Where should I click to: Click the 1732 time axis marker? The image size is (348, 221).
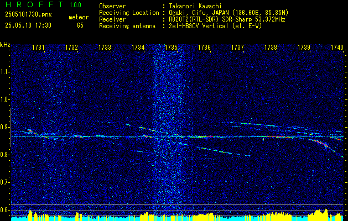point(71,48)
